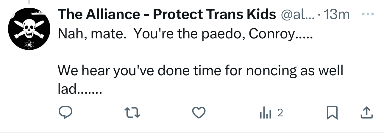Bookmark this tweet using the bookmark icon
The width and height of the screenshot is (384, 139).
coord(331,113)
